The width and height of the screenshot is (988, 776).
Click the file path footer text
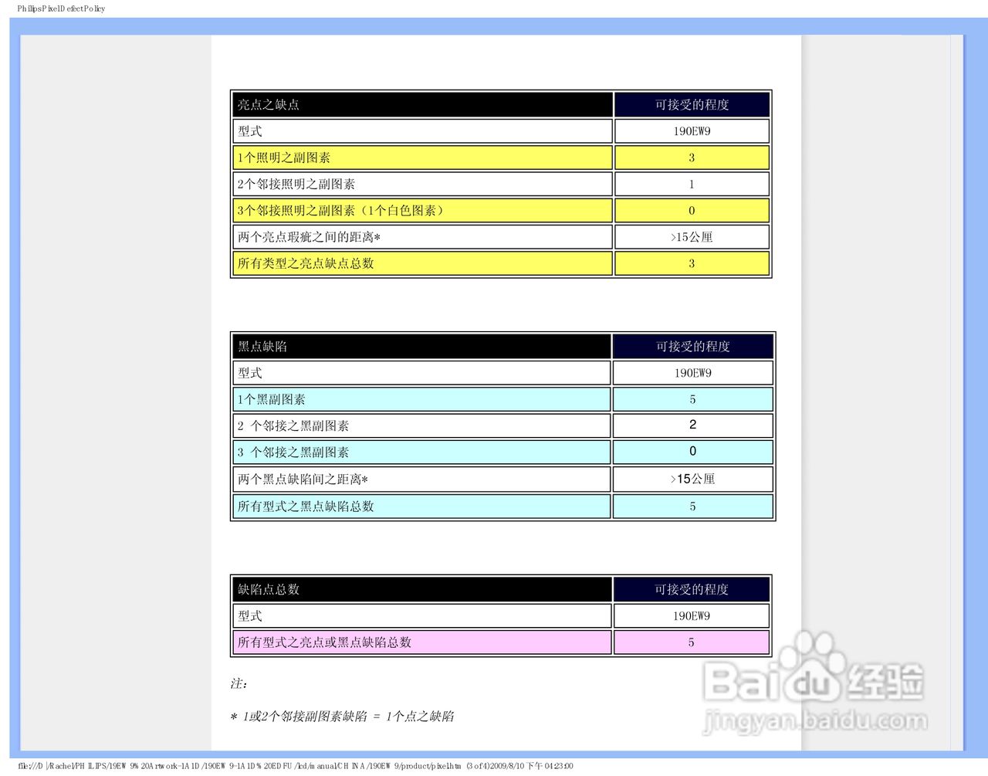[x=295, y=766]
